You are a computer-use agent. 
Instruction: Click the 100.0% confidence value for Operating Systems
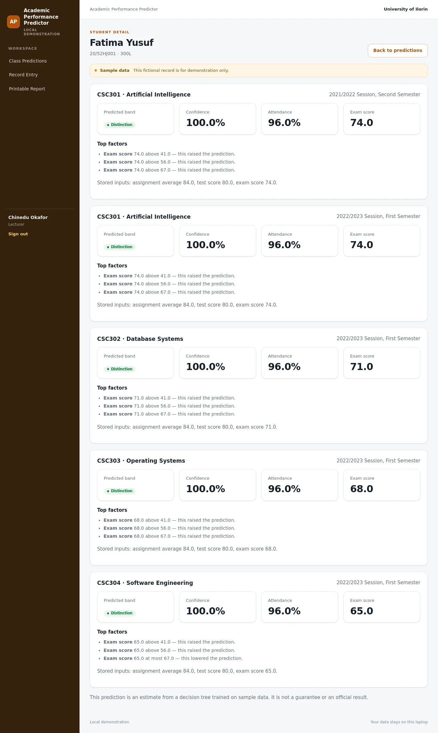click(x=206, y=489)
